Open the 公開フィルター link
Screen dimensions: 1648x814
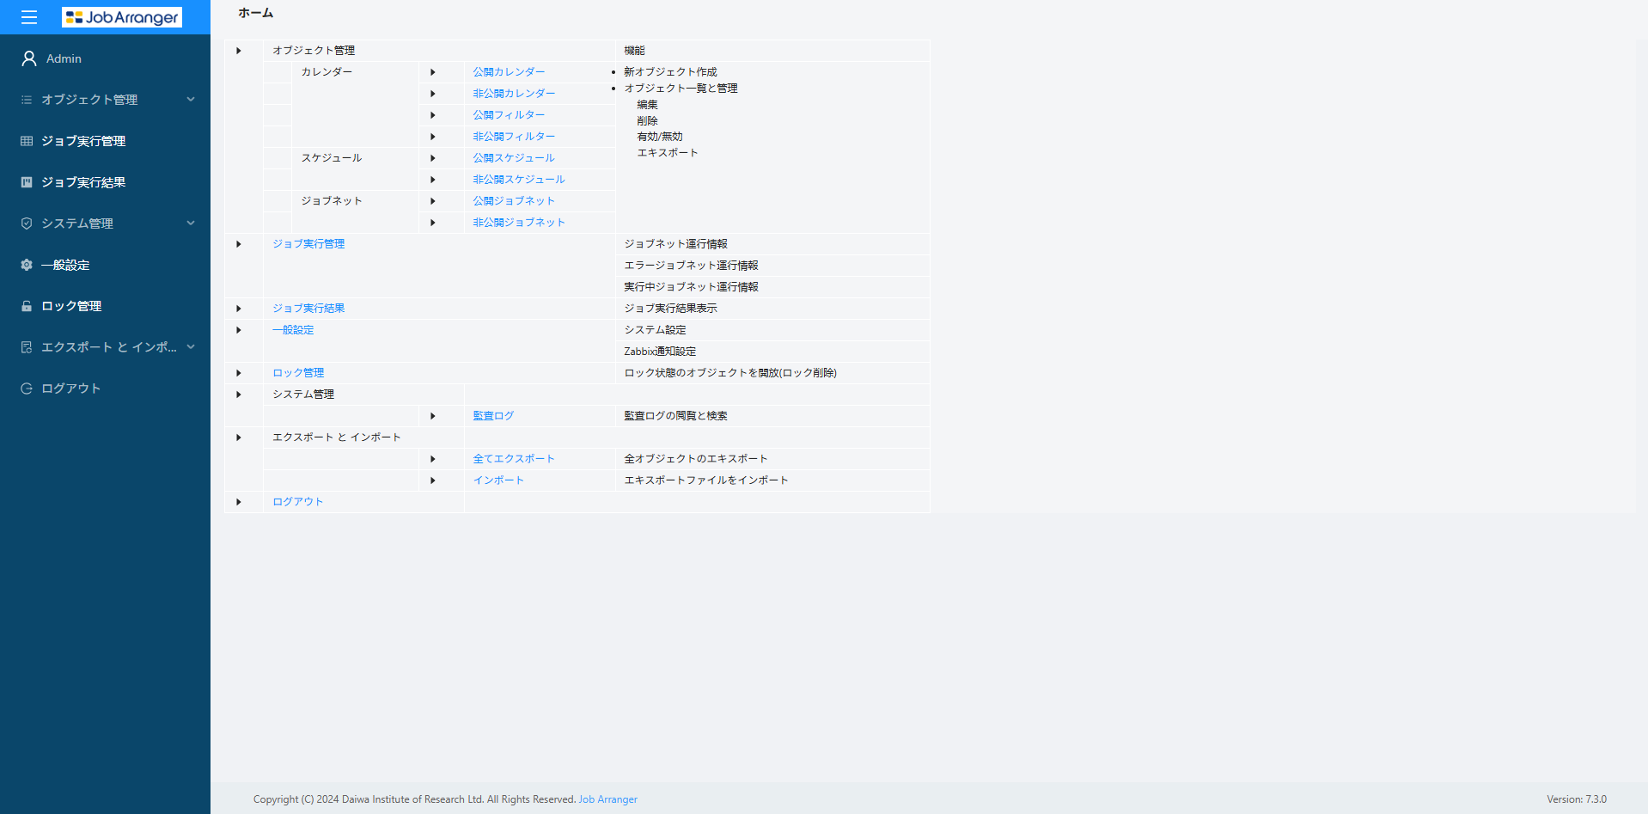[x=509, y=115]
